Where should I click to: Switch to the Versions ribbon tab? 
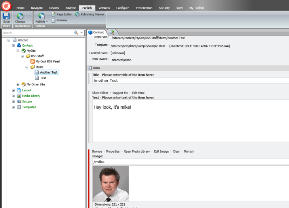[x=104, y=8]
